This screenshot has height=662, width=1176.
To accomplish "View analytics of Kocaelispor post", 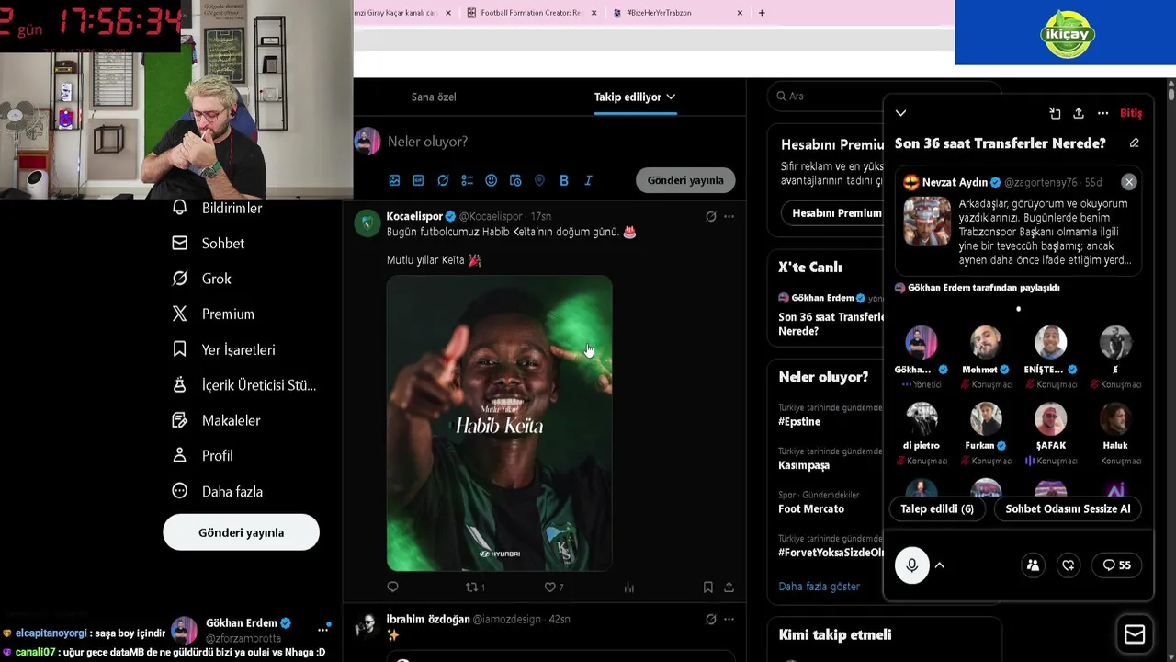I will [629, 587].
